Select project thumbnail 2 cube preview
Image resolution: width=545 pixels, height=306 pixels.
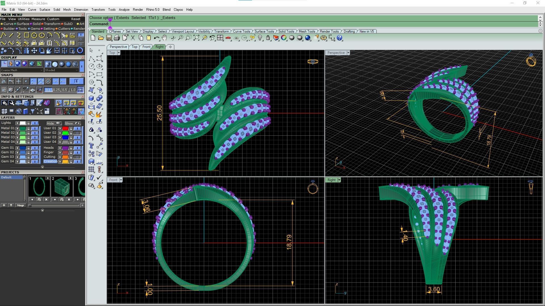point(62,186)
